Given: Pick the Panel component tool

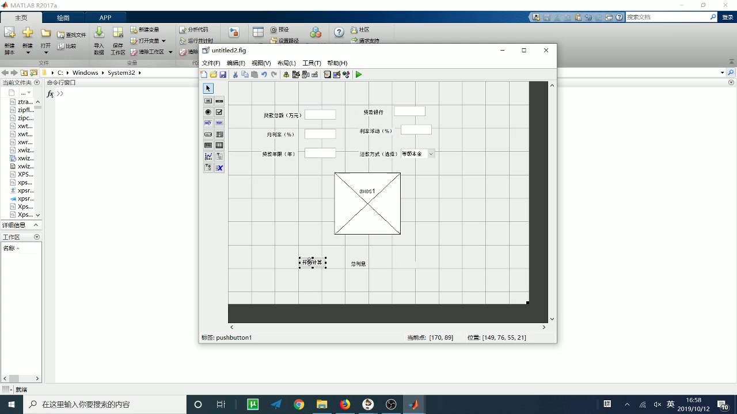Looking at the screenshot, I should click(x=219, y=156).
